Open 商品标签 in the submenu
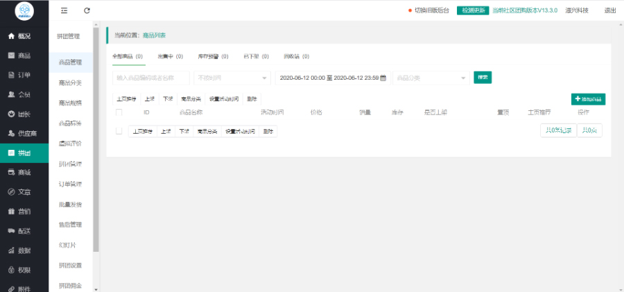The height and width of the screenshot is (292, 624). pyautogui.click(x=71, y=123)
